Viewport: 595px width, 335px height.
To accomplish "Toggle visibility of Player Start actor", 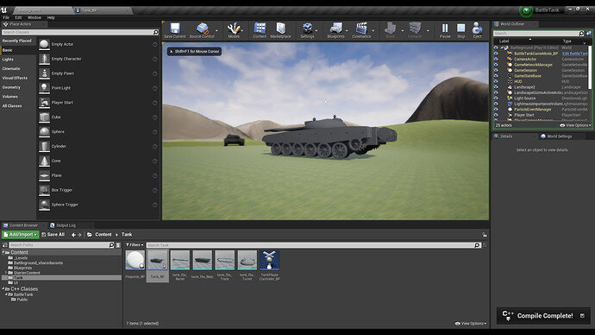I will (x=496, y=115).
